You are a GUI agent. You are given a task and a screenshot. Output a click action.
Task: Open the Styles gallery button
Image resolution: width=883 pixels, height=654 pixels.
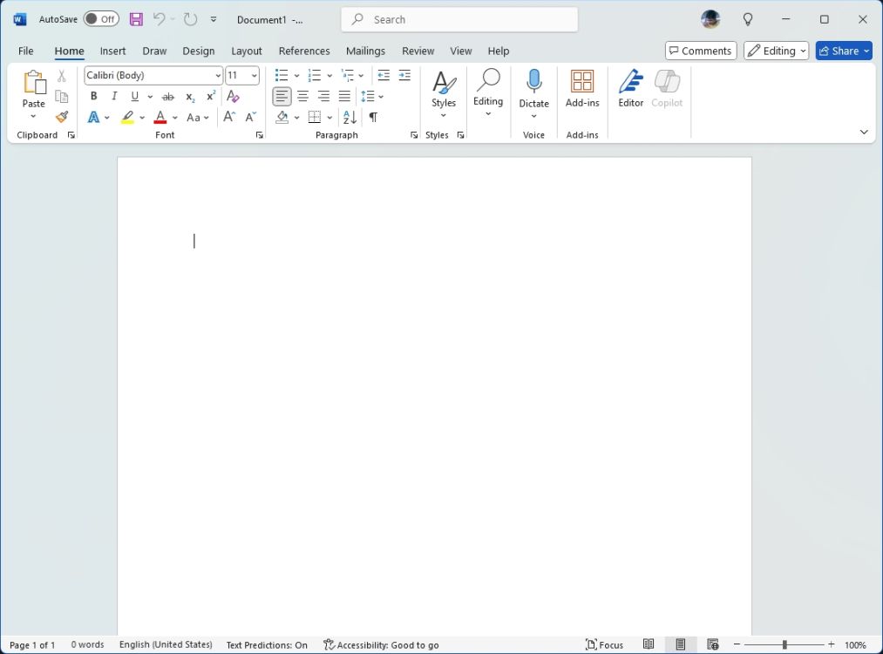coord(444,94)
